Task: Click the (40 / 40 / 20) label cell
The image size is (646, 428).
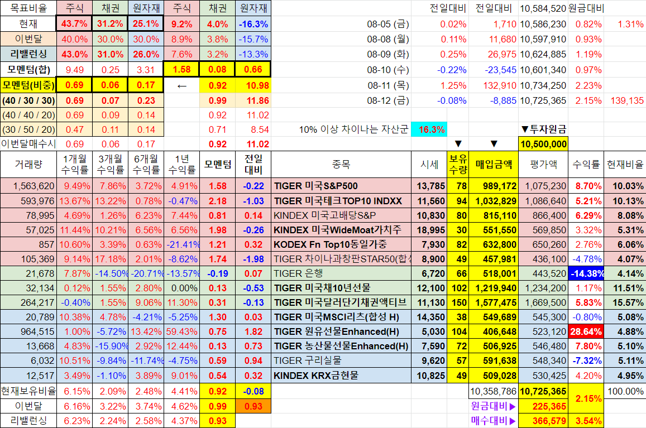Action: coord(28,115)
